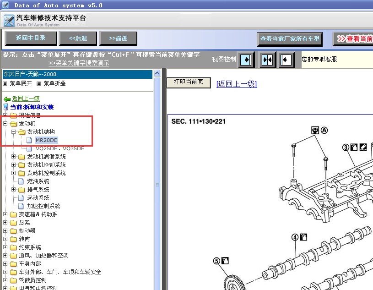Click the 发动机冷却系统 label
Viewport: 373px width, 290px height.
[x=46, y=165]
